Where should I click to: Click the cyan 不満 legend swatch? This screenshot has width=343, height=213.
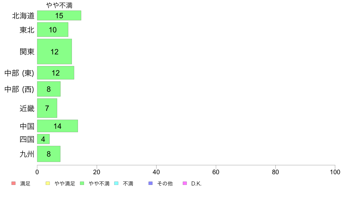coord(116,183)
